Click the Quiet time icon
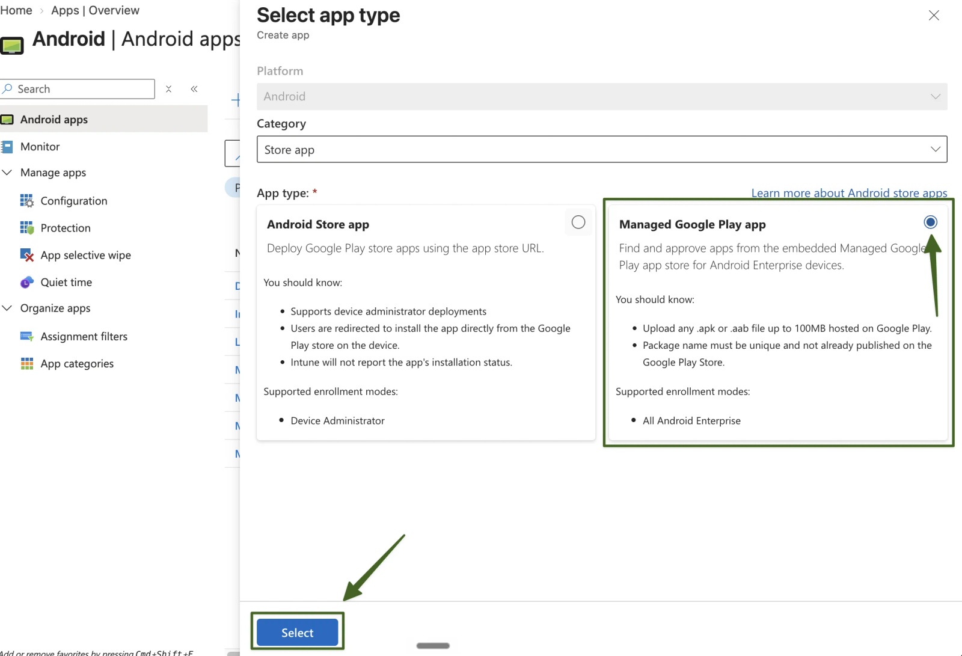This screenshot has height=656, width=962. (27, 282)
